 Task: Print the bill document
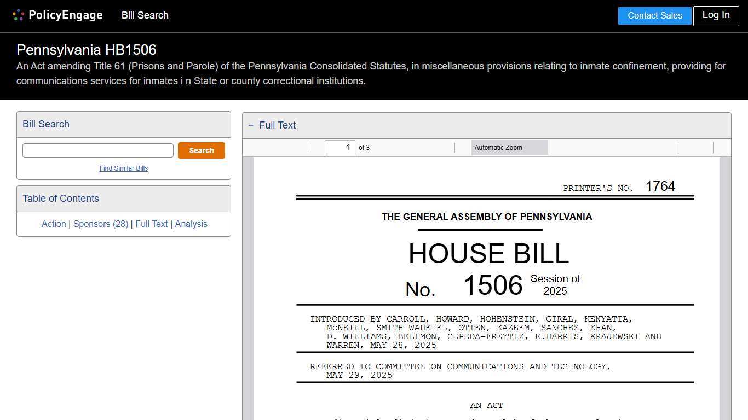[686, 147]
